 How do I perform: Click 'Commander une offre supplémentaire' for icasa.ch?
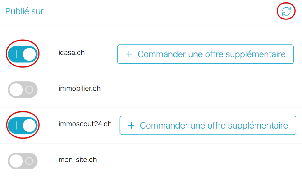pyautogui.click(x=206, y=54)
